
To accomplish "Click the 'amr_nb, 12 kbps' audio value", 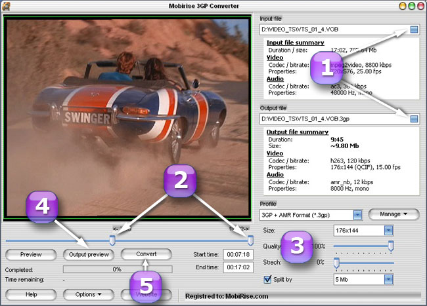I will point(352,182).
